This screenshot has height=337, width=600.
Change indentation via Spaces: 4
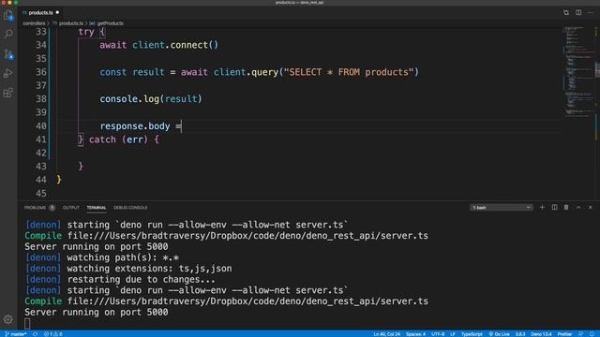coord(415,334)
